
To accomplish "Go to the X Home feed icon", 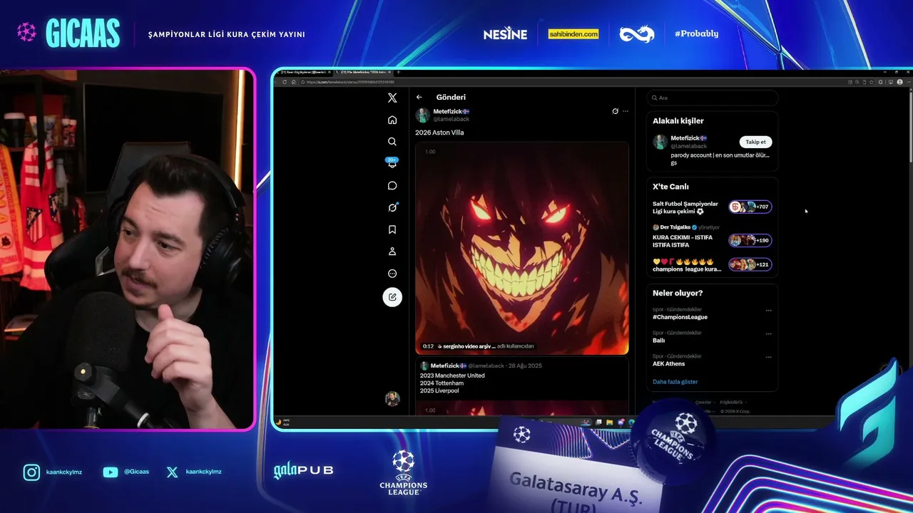I will tap(392, 120).
